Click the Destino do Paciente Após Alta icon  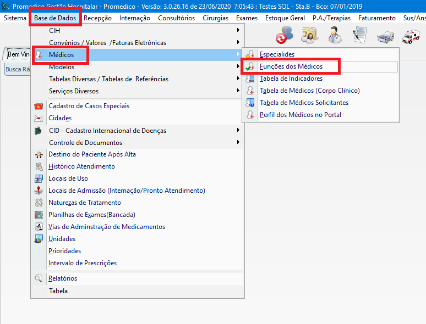(x=39, y=154)
